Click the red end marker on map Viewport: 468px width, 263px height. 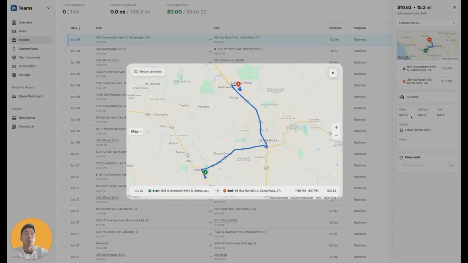click(238, 84)
